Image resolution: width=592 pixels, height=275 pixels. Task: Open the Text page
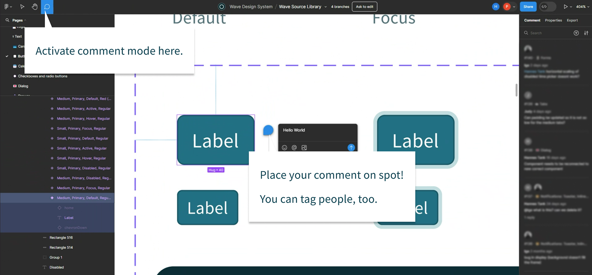[18, 36]
